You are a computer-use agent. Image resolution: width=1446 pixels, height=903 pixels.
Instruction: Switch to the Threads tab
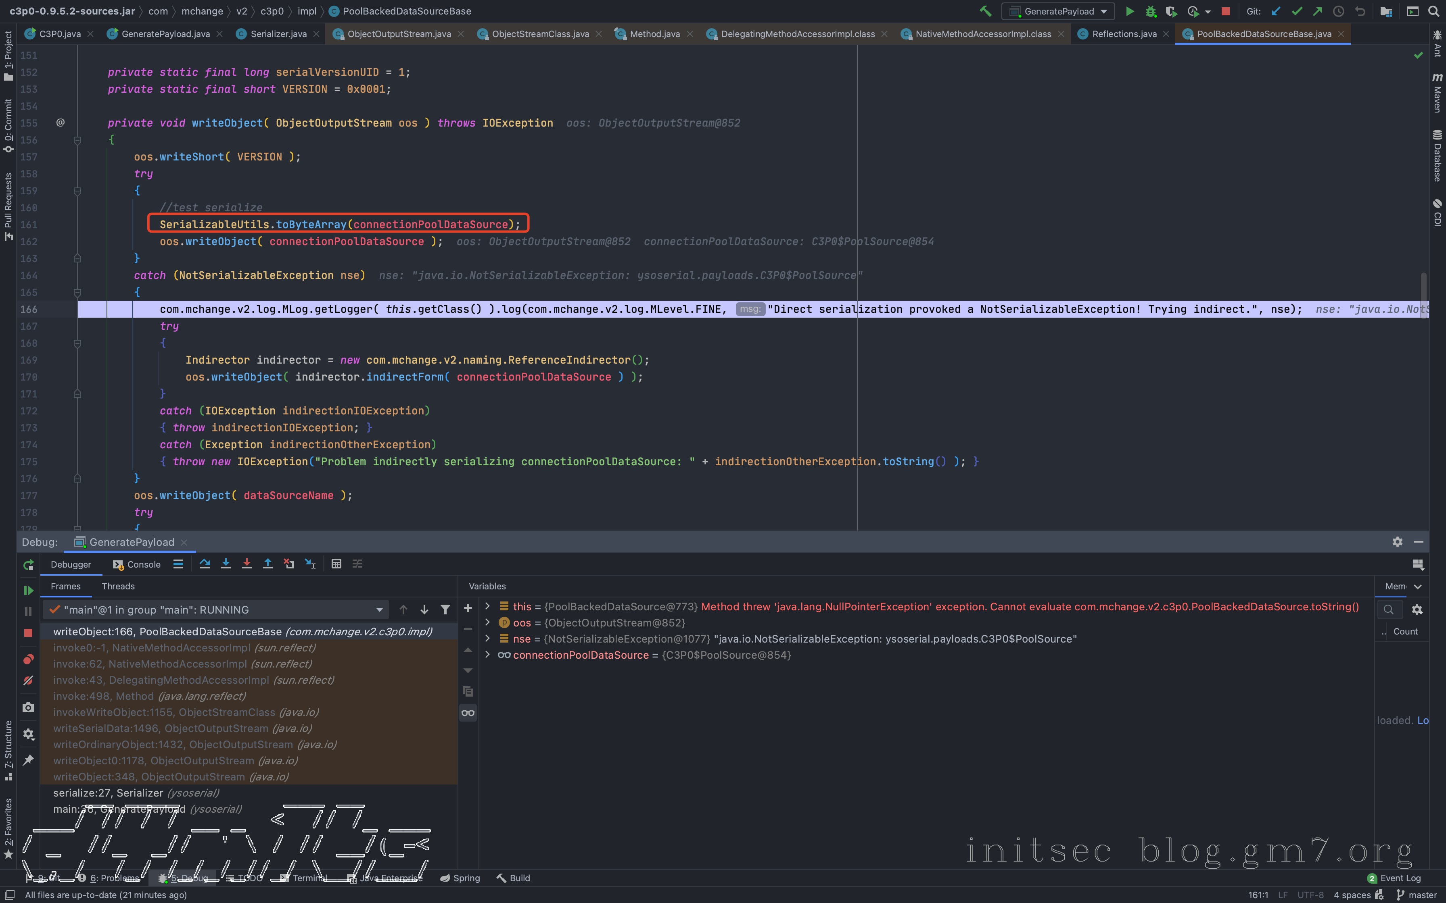point(118,587)
